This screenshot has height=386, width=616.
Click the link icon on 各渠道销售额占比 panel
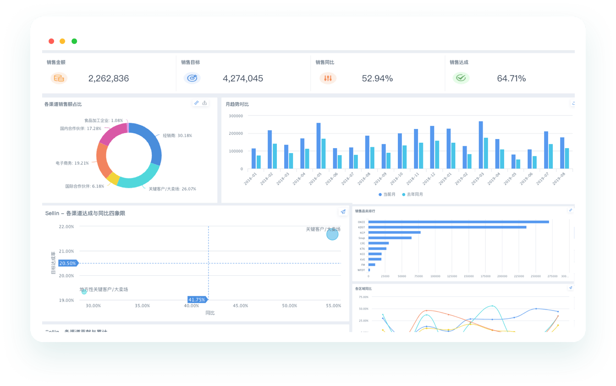tap(197, 103)
